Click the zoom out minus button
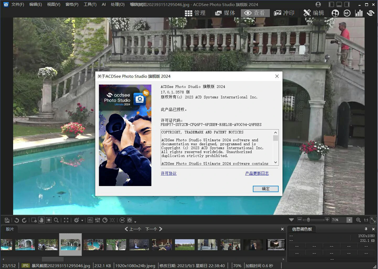Viewport: 378px width, 269px height. click(x=300, y=220)
